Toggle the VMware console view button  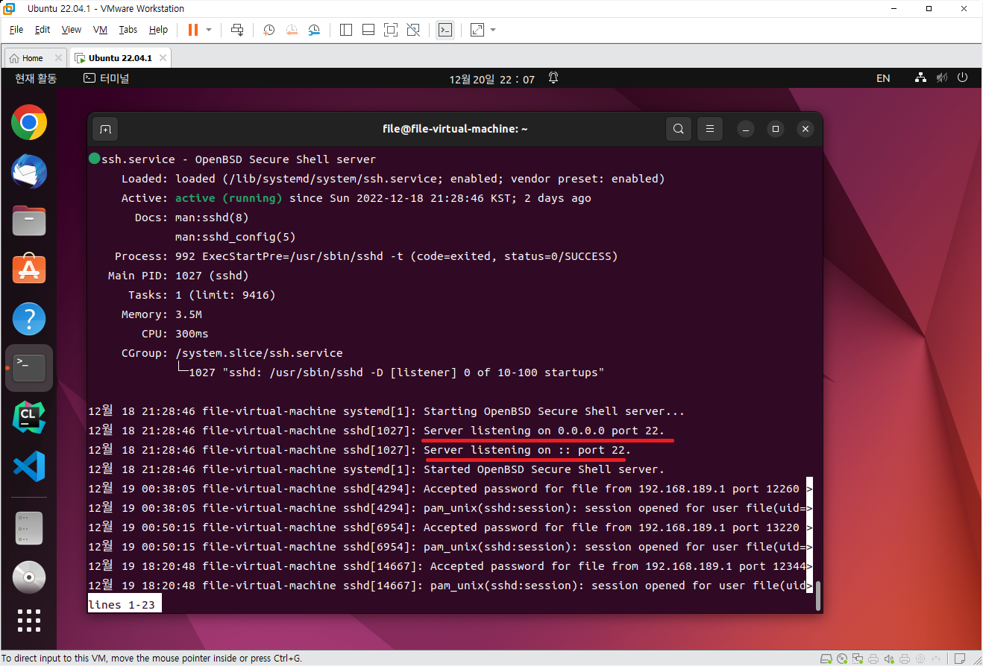[445, 30]
